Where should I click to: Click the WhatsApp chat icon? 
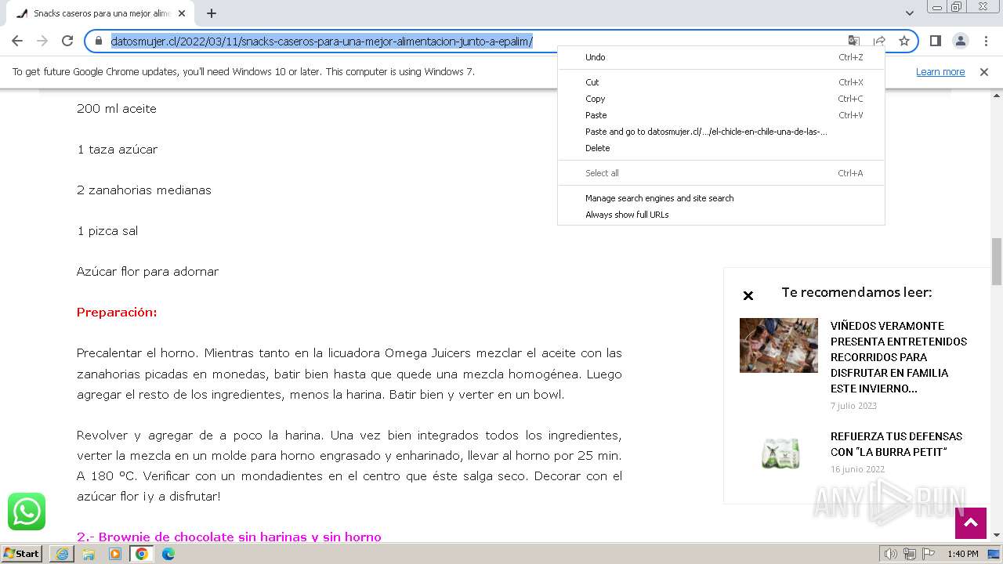click(27, 512)
